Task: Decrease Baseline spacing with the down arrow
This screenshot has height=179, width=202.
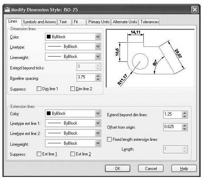Action: click(x=98, y=79)
